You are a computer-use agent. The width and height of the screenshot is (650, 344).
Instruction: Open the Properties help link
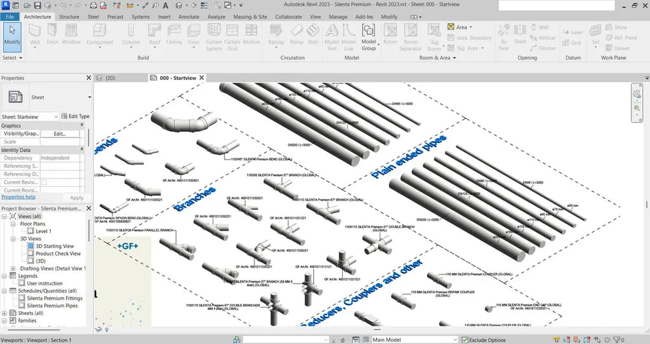click(18, 197)
